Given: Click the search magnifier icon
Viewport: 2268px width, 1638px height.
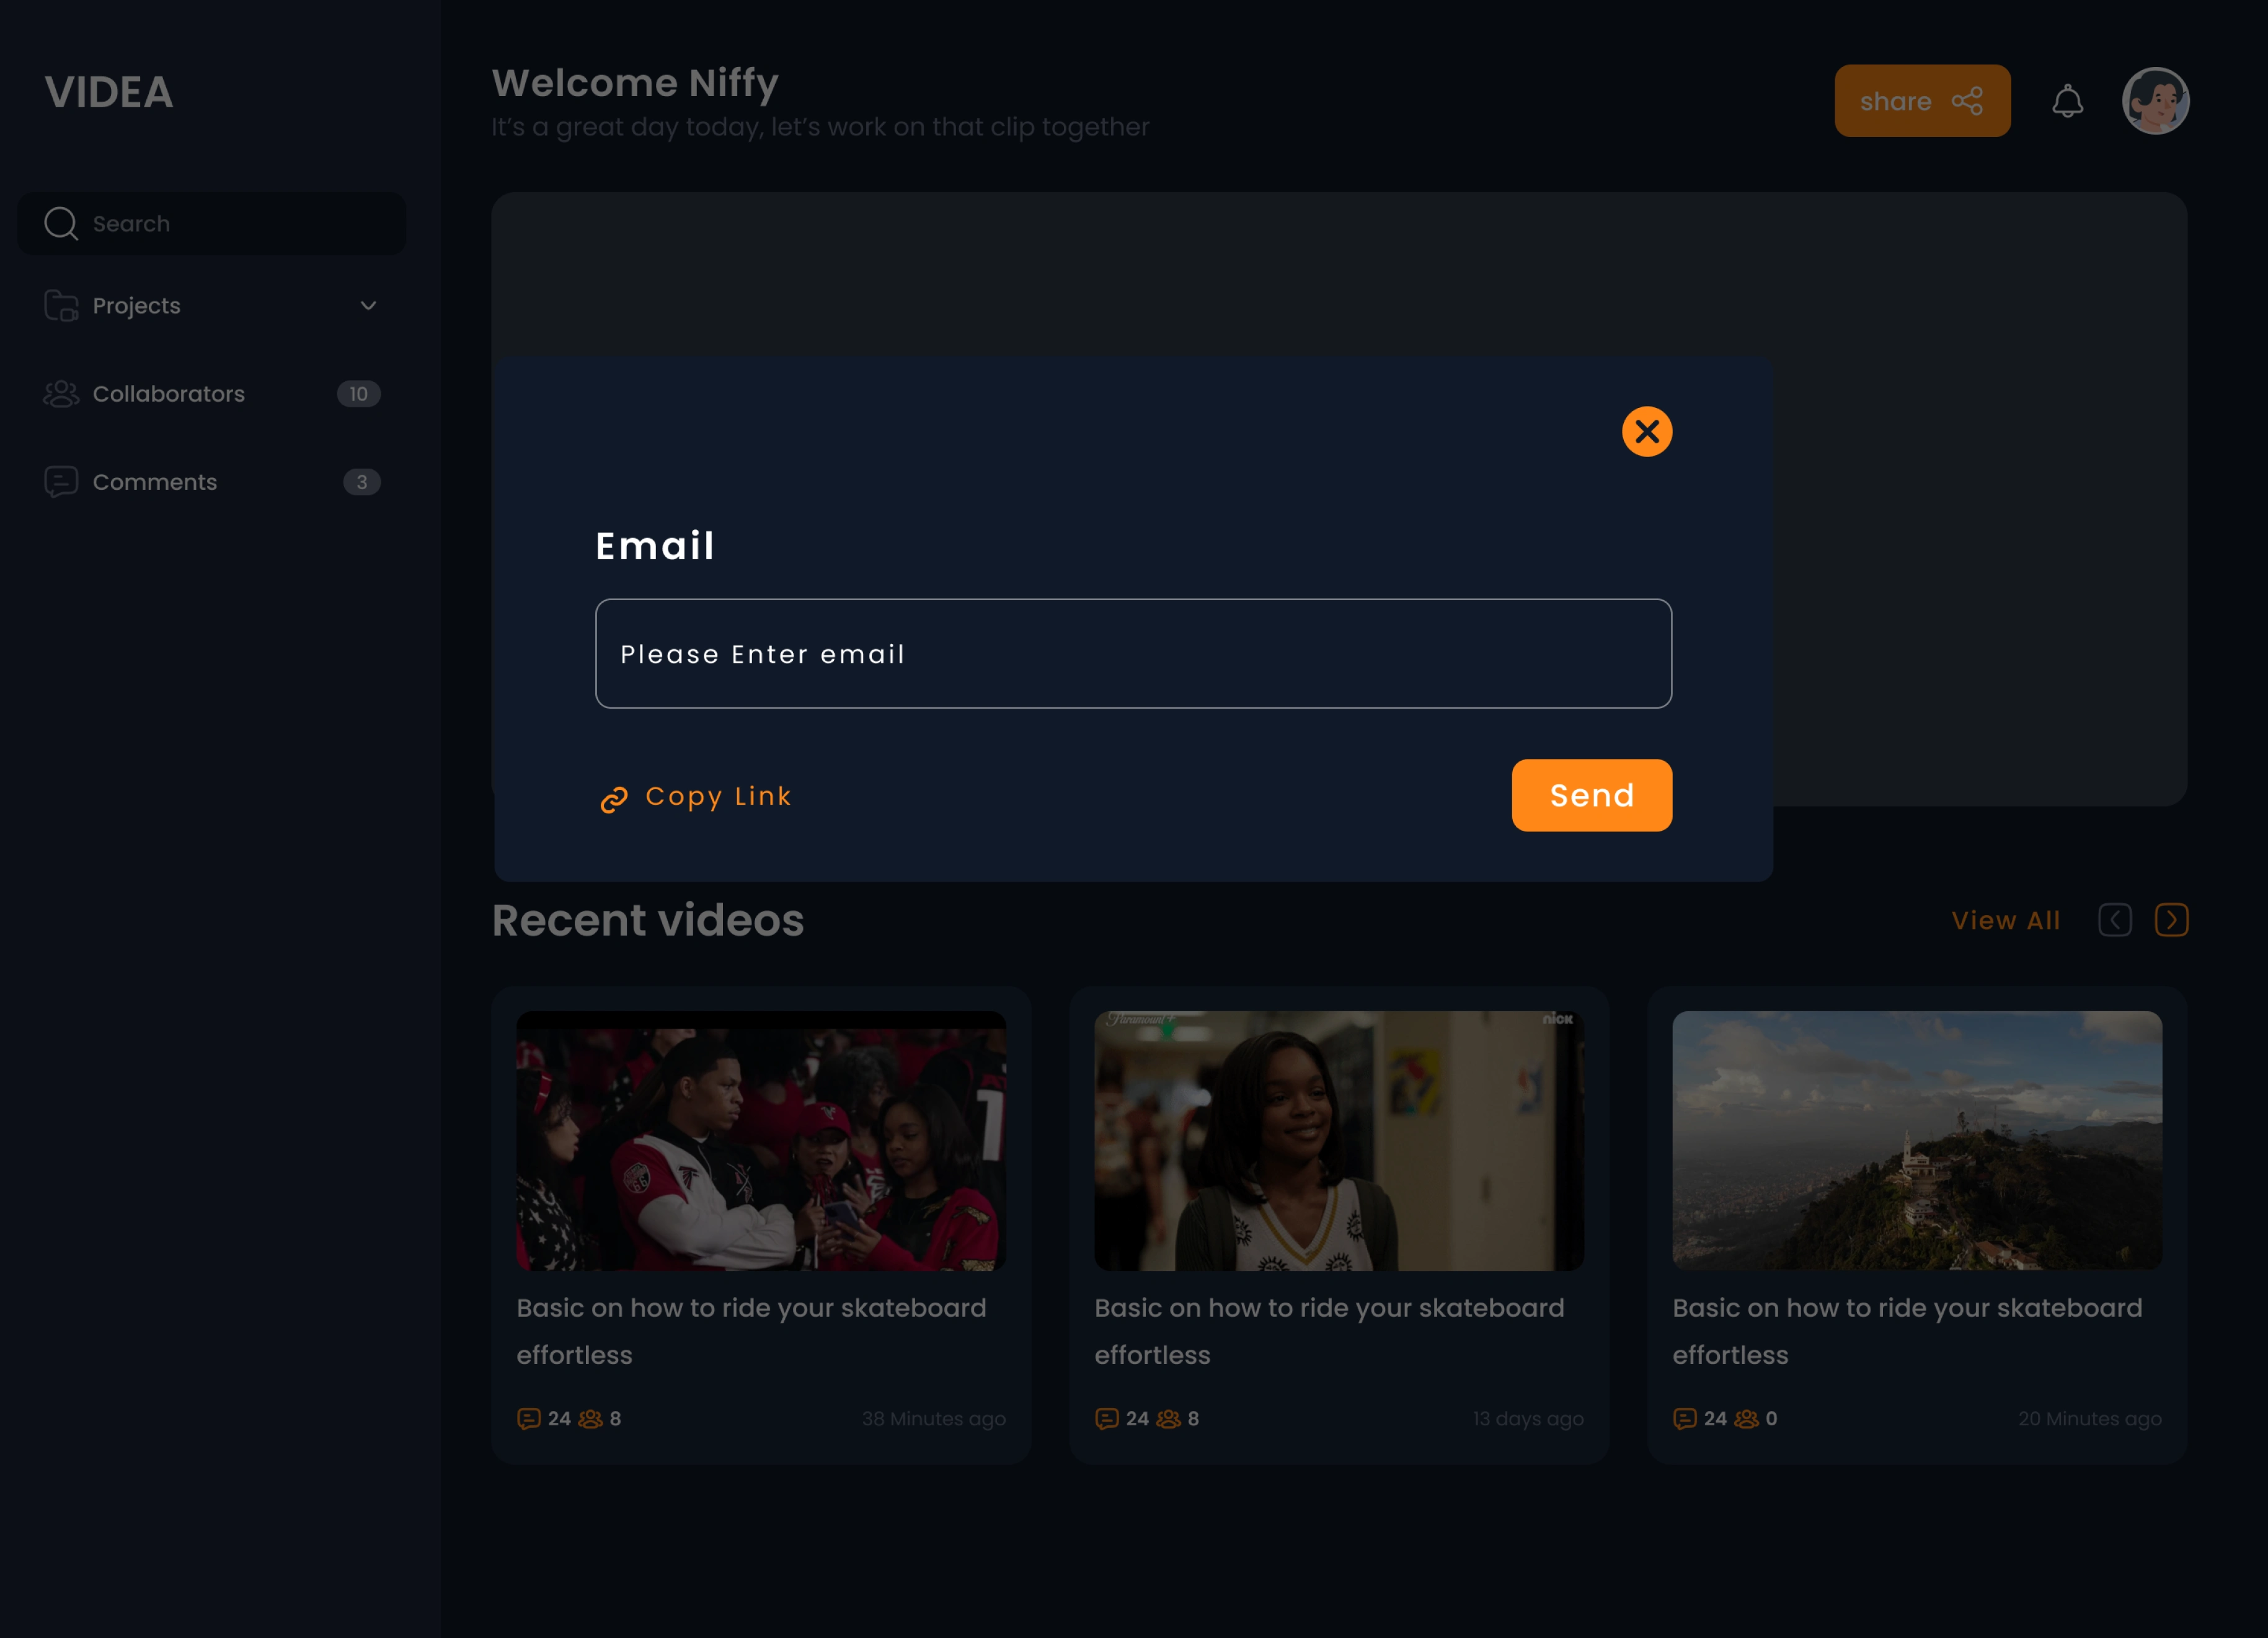Looking at the screenshot, I should [61, 223].
